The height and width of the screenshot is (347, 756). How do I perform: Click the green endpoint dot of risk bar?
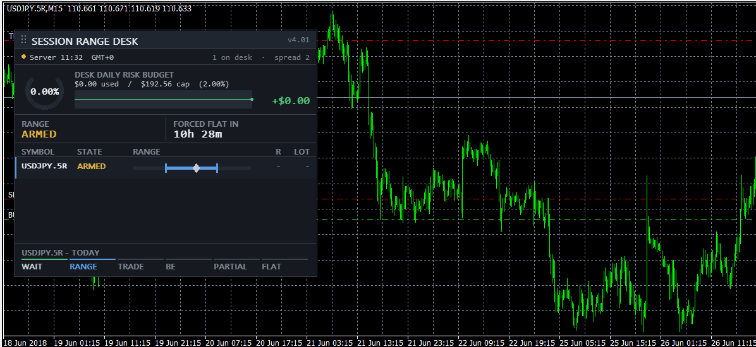tap(252, 100)
